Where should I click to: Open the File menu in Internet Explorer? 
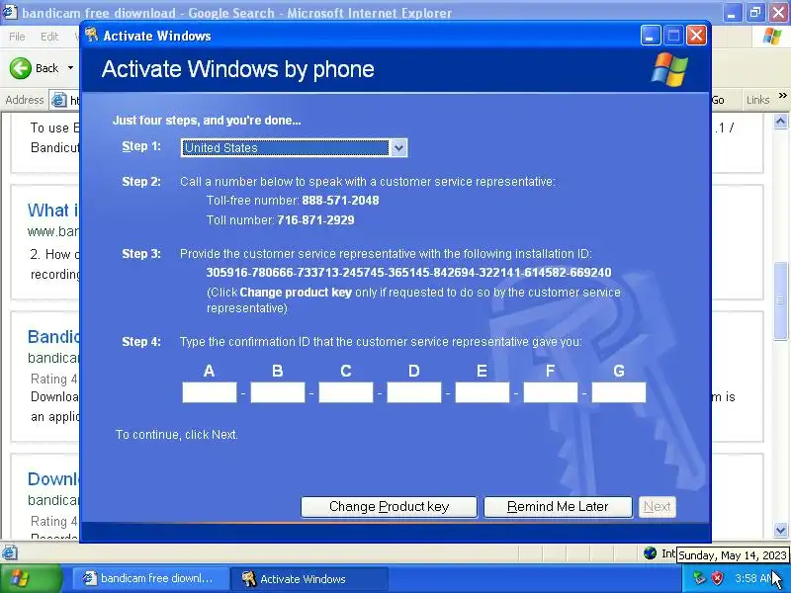pyautogui.click(x=17, y=37)
